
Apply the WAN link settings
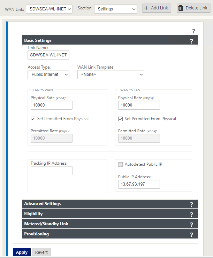22,252
